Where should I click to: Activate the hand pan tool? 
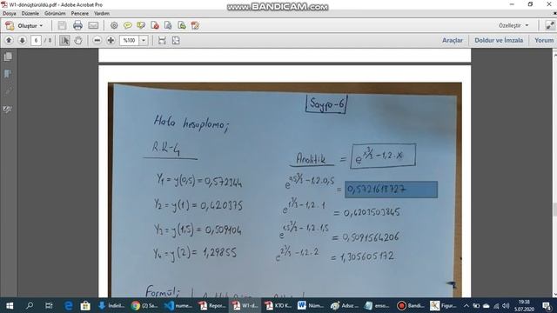pyautogui.click(x=78, y=41)
